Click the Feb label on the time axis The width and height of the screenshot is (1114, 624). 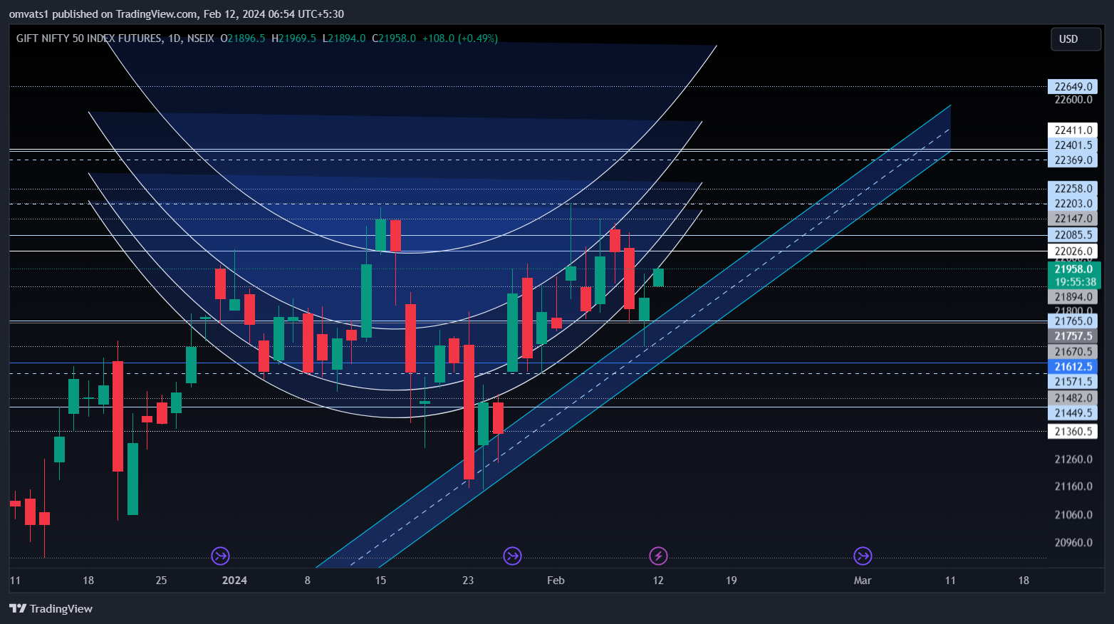tap(556, 581)
